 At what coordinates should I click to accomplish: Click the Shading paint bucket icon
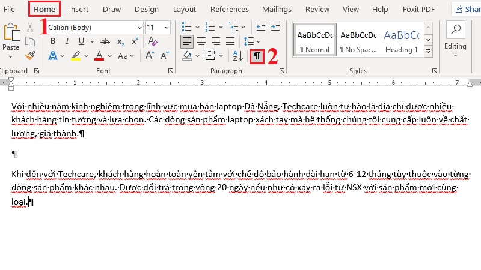[x=187, y=56]
